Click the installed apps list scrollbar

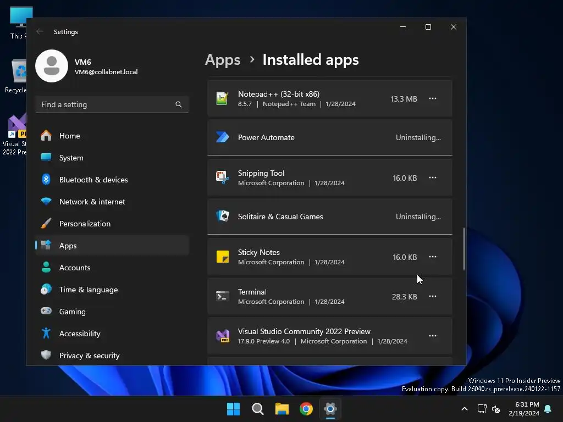click(x=464, y=248)
